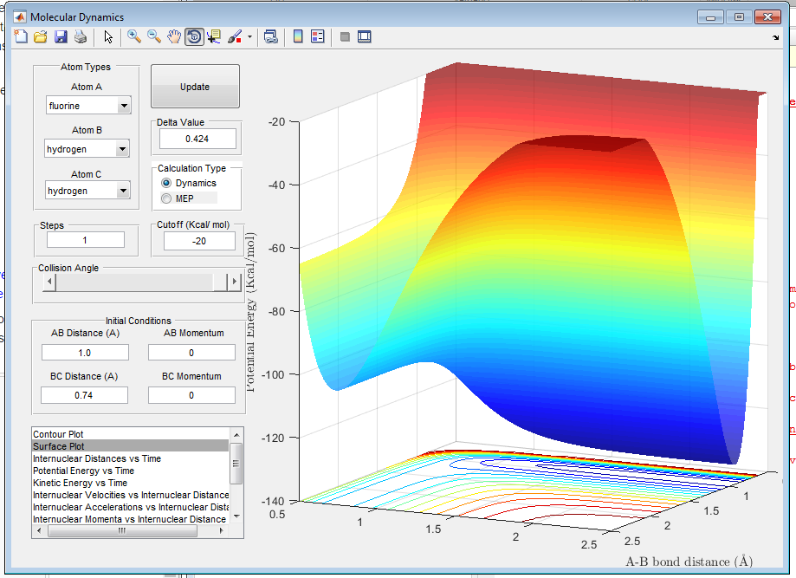The image size is (796, 578).
Task: Choose Contour Plot in the plot list
Action: (58, 433)
